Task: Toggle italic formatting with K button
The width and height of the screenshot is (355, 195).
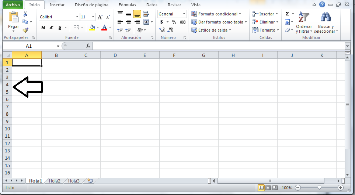Action: (x=51, y=28)
